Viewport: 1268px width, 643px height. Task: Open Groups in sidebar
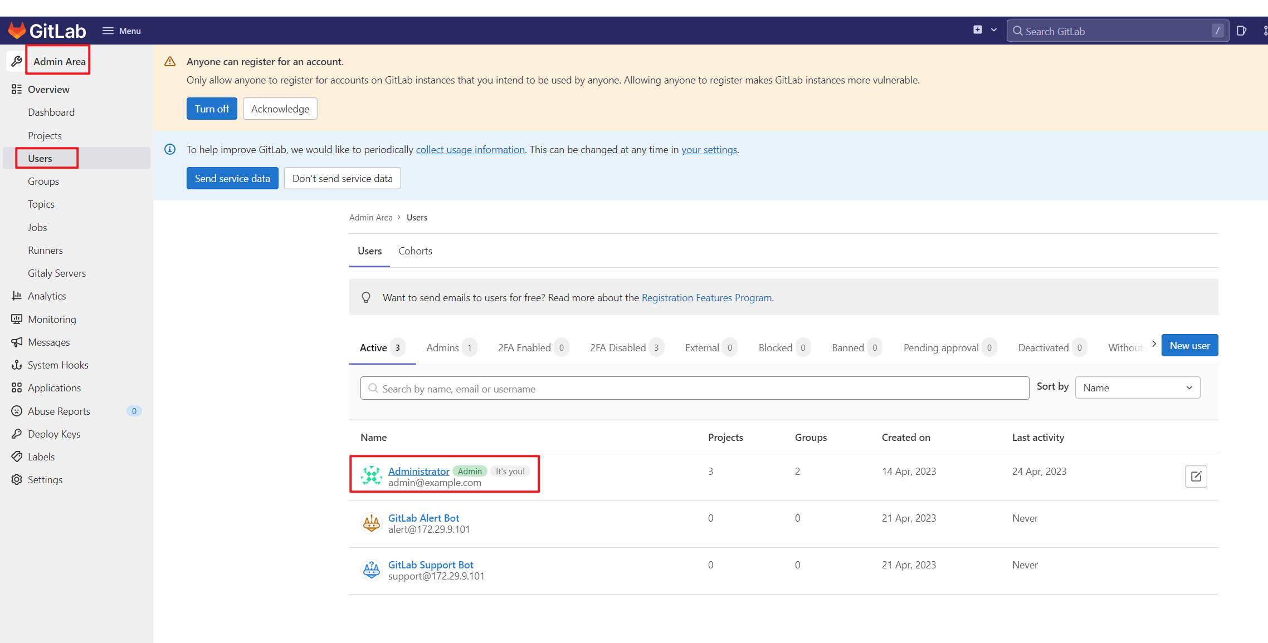[x=43, y=181]
